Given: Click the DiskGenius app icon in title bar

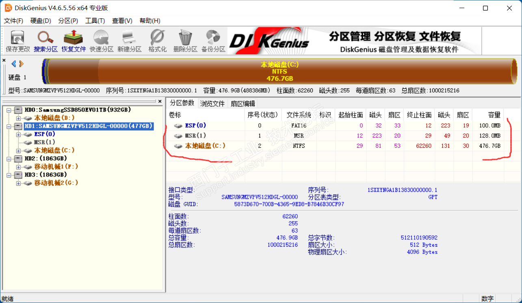Looking at the screenshot, I should click(8, 8).
